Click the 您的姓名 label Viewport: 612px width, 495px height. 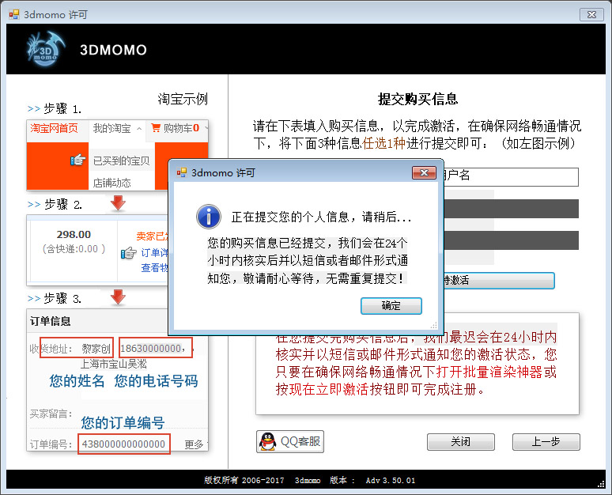tap(77, 381)
